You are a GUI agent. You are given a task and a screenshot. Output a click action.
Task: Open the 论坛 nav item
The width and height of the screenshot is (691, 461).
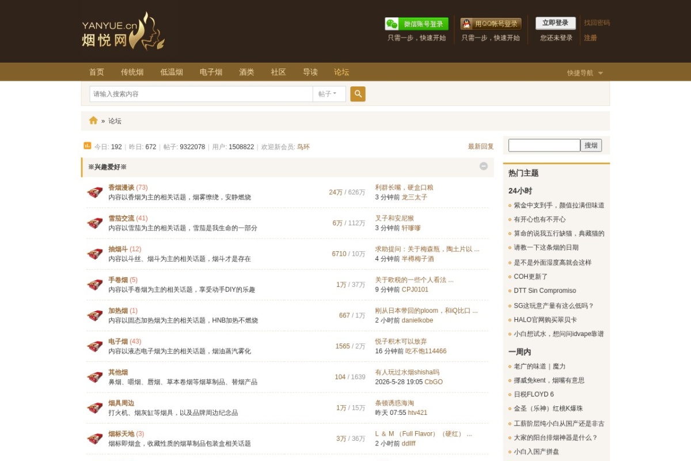341,72
